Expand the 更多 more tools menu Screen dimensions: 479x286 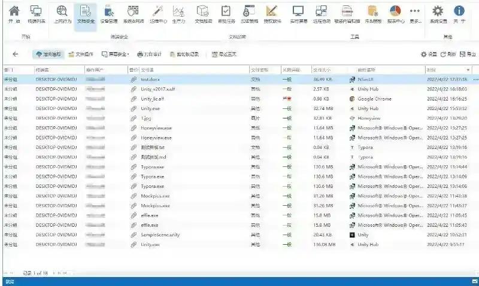(414, 14)
